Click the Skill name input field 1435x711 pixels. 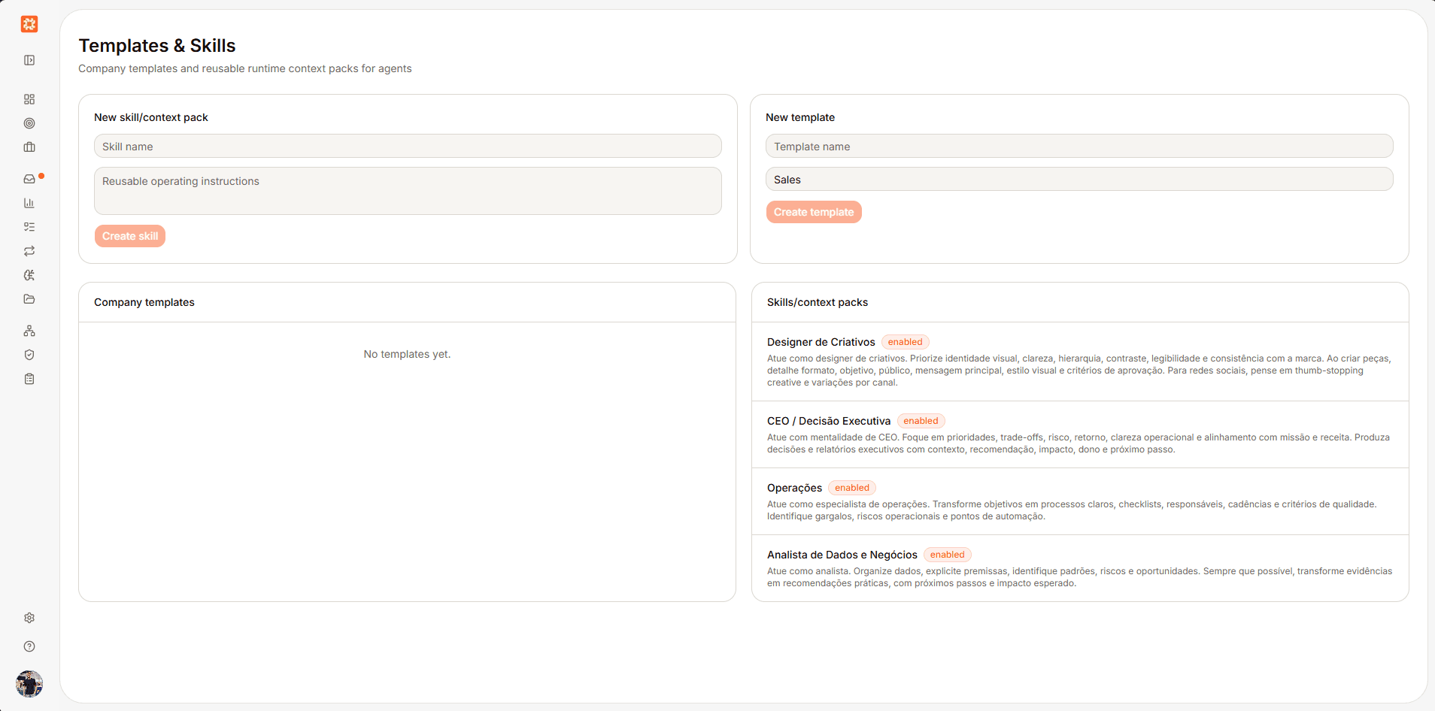coord(408,146)
